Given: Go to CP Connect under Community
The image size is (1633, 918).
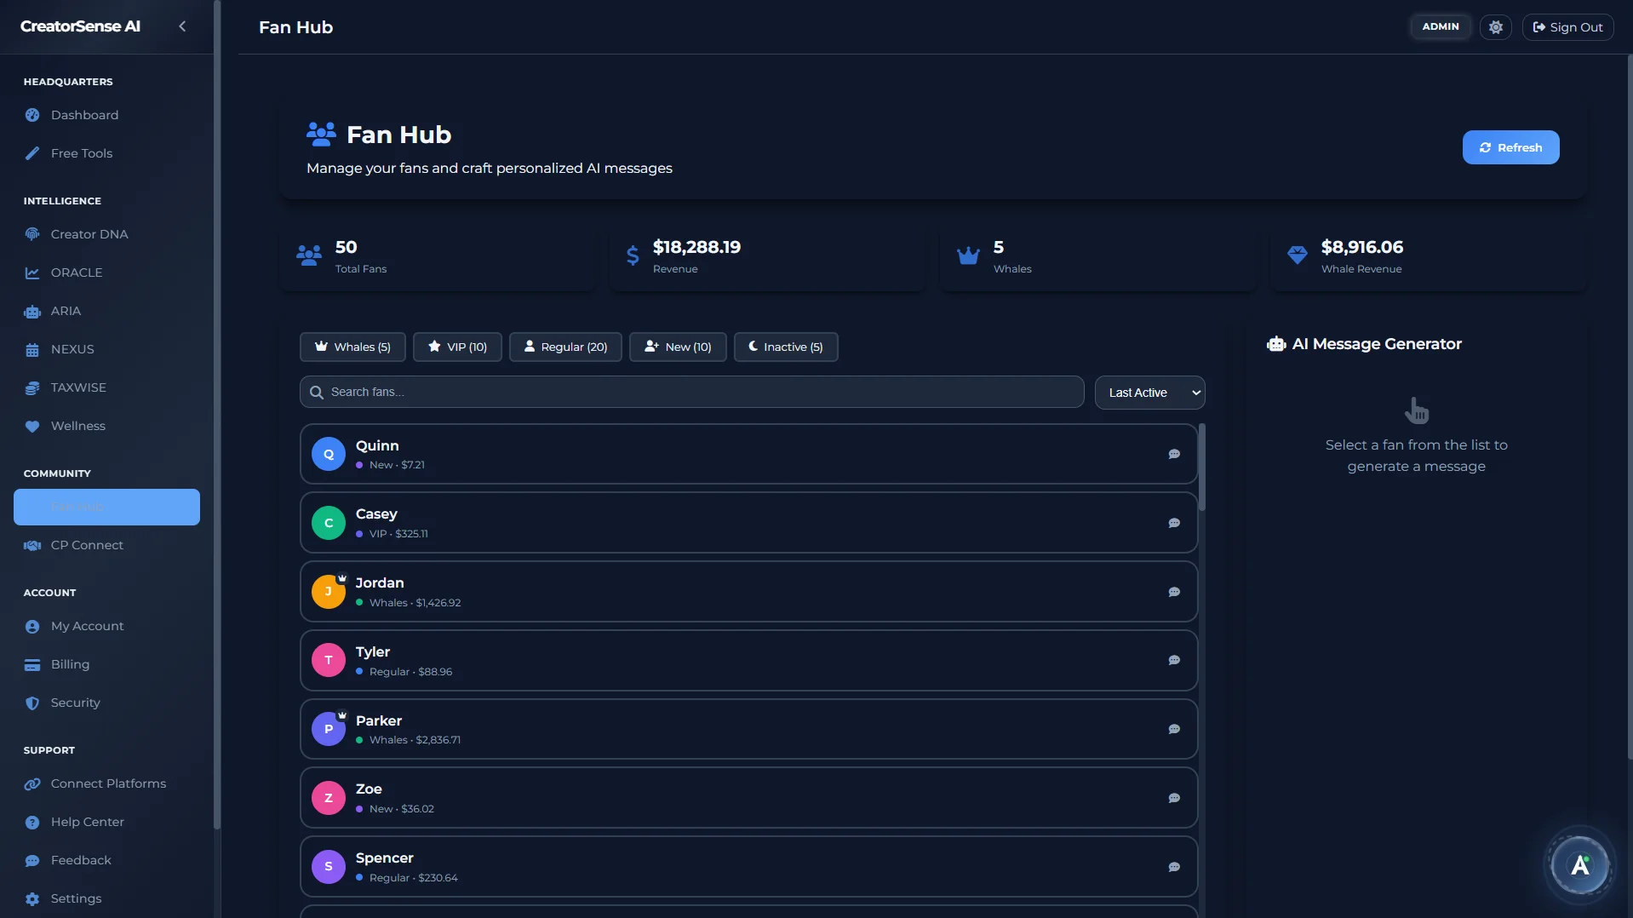Looking at the screenshot, I should click(85, 545).
